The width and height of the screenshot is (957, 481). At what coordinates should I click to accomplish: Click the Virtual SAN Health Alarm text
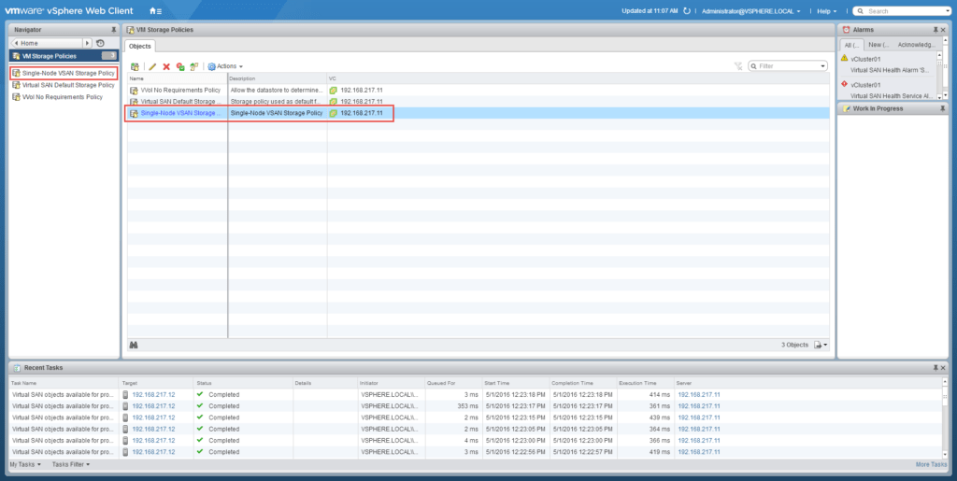click(x=890, y=70)
